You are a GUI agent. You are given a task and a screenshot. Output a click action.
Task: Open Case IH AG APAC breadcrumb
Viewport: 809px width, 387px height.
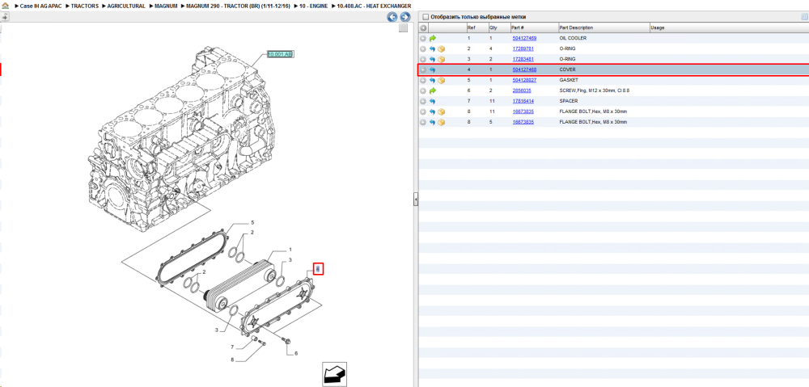(x=40, y=6)
